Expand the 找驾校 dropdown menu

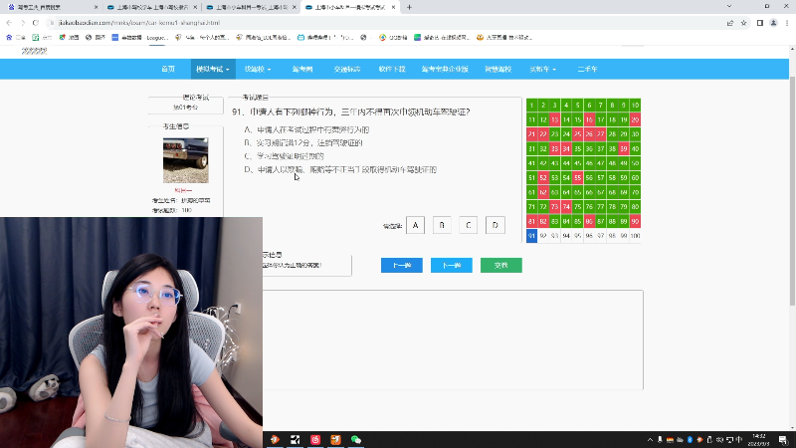click(x=258, y=69)
